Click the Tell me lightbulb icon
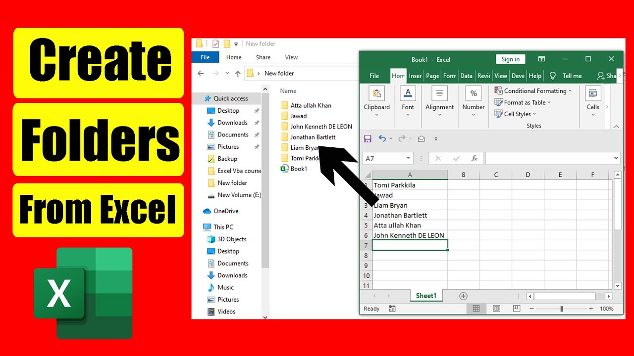This screenshot has width=634, height=356. click(x=553, y=76)
